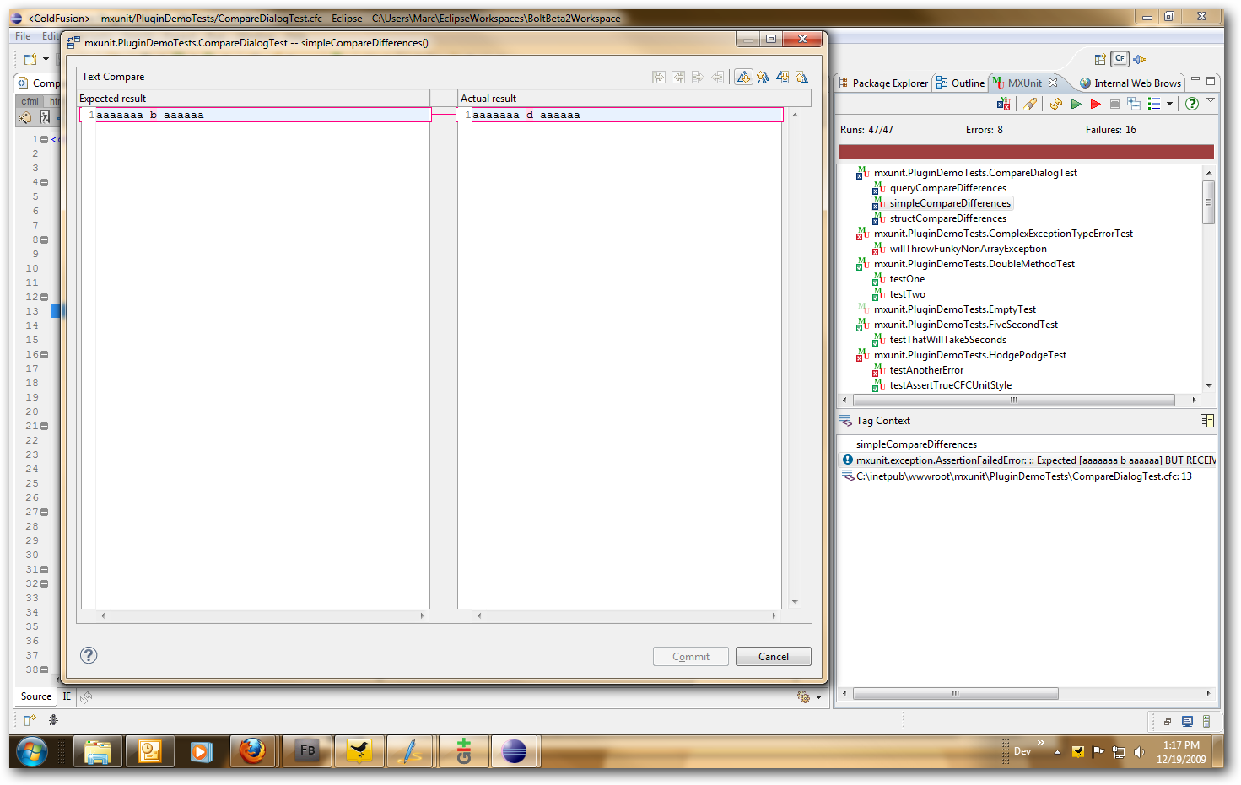1241x785 pixels.
Task: Close the MXUnit tab
Action: click(1053, 83)
